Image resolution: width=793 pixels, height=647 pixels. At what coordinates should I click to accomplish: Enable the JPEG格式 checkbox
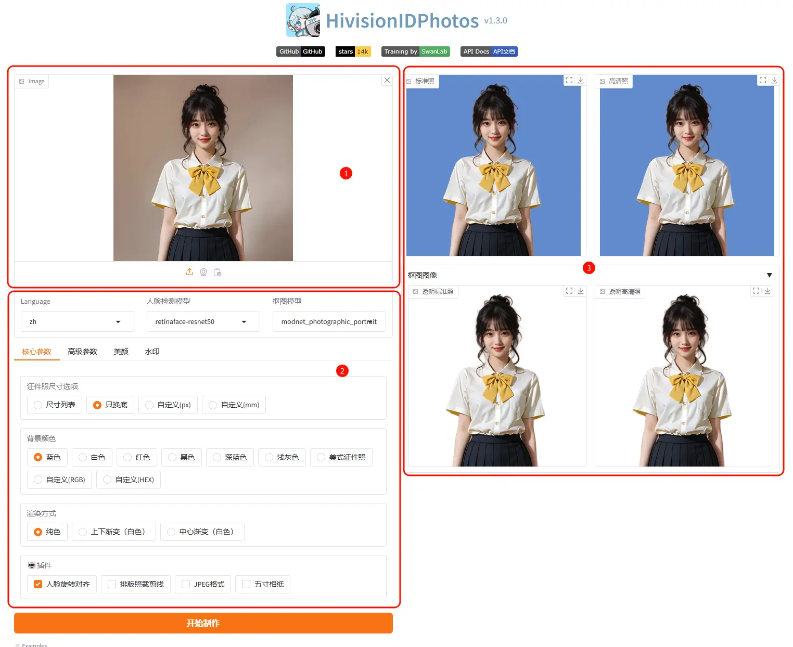point(185,584)
